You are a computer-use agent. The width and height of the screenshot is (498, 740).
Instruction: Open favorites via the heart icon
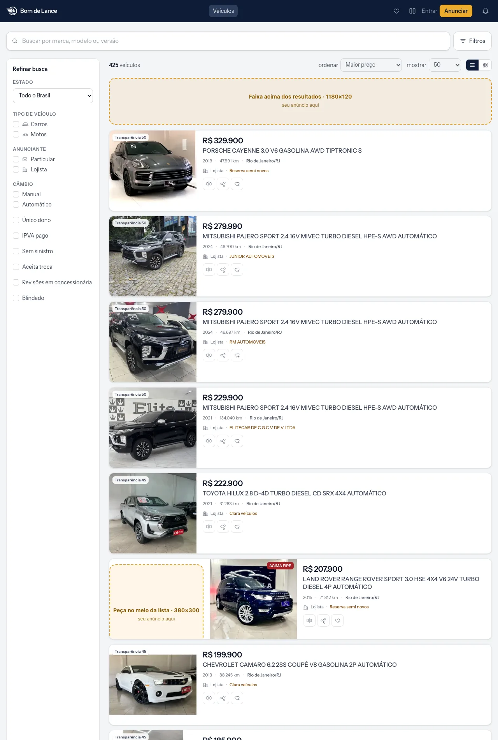(x=396, y=11)
